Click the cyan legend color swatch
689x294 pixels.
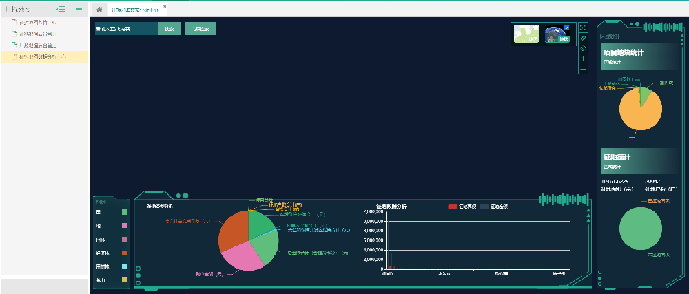pyautogui.click(x=124, y=266)
